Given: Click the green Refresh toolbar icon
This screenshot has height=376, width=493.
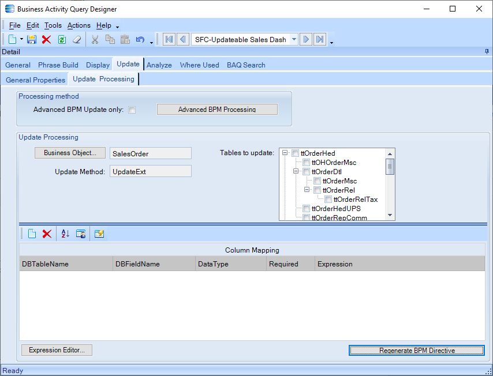Looking at the screenshot, I should click(x=62, y=40).
